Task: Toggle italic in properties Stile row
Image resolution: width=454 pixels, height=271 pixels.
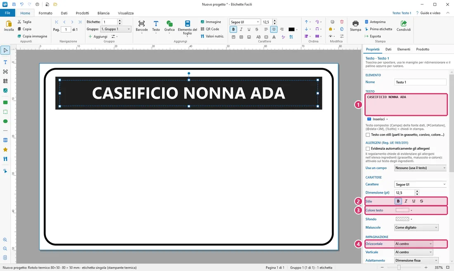Action: [406, 201]
